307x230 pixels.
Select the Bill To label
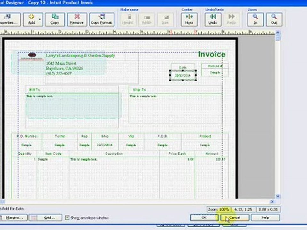coord(35,90)
